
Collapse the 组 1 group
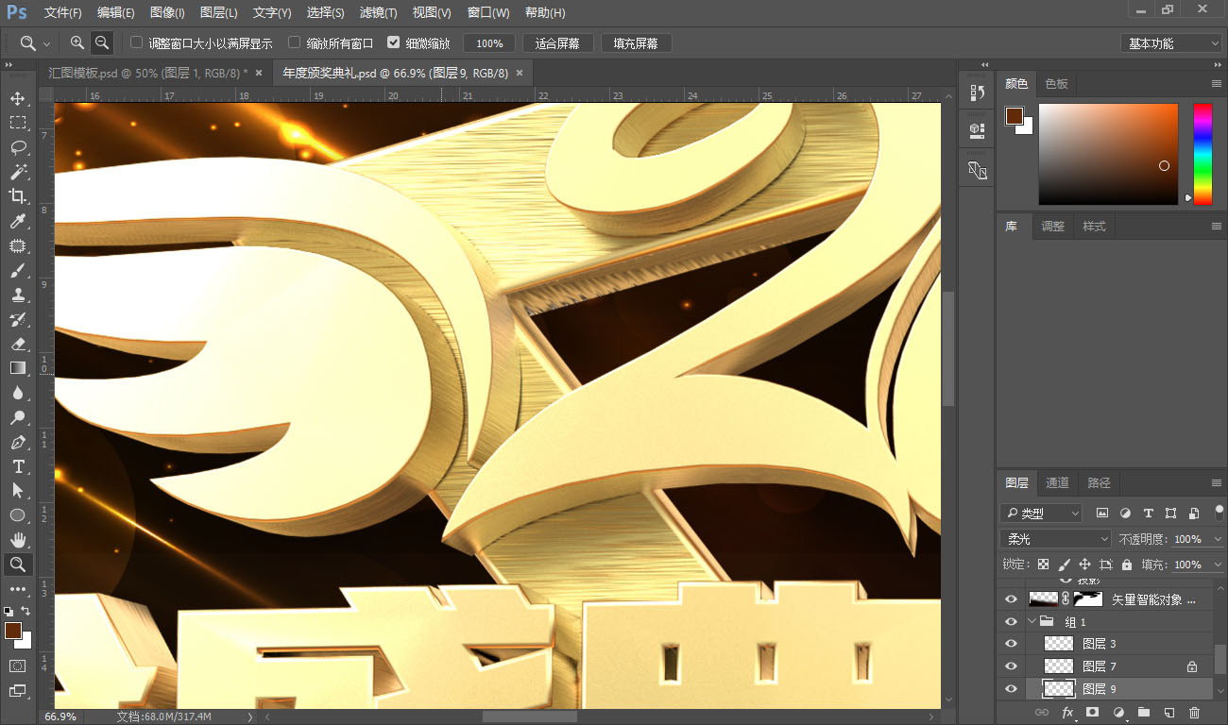pos(1032,621)
